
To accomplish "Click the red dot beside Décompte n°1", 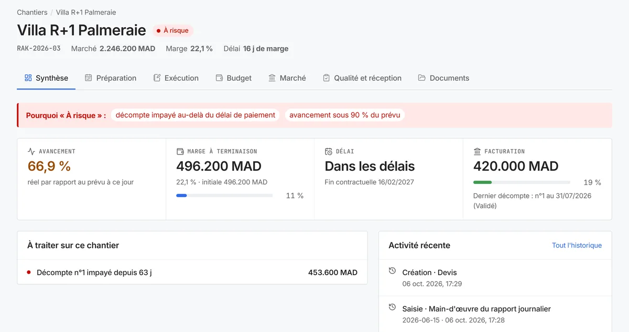I will [x=29, y=272].
